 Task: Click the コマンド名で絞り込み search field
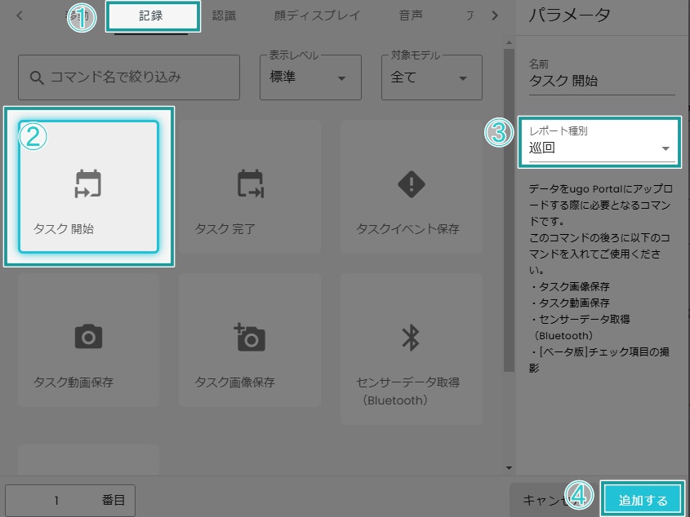click(129, 77)
